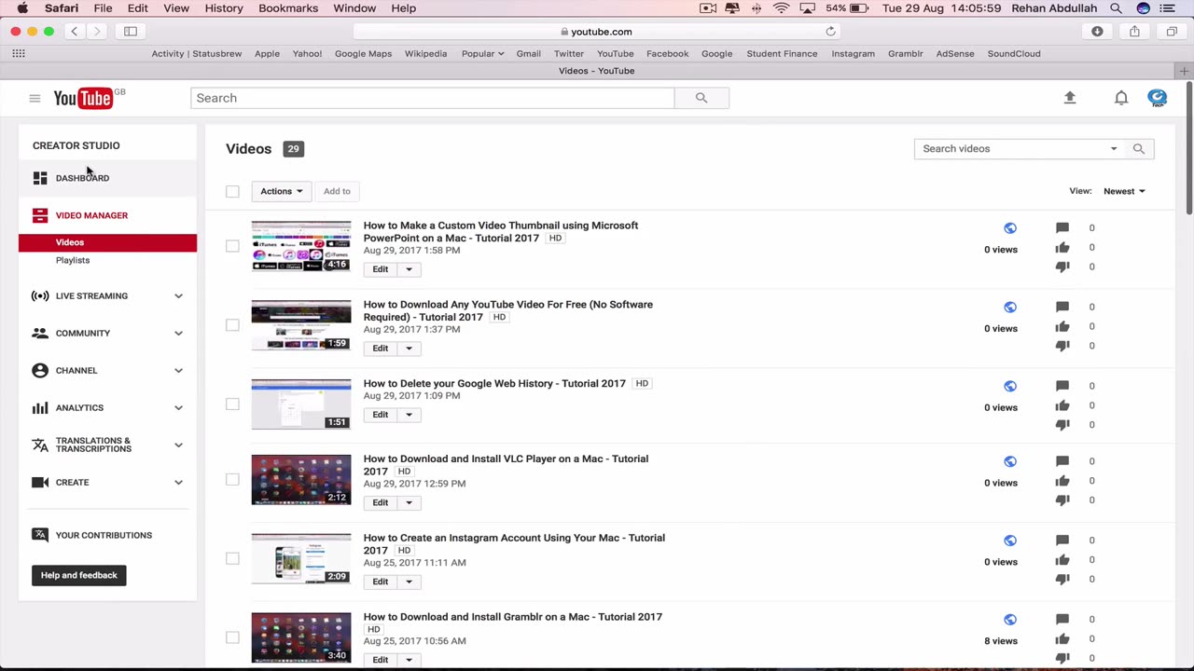Open the Delete your Google Web History title link
This screenshot has width=1194, height=671.
(494, 383)
